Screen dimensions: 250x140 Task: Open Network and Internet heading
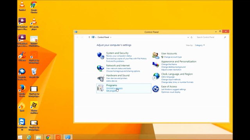pos(118,65)
